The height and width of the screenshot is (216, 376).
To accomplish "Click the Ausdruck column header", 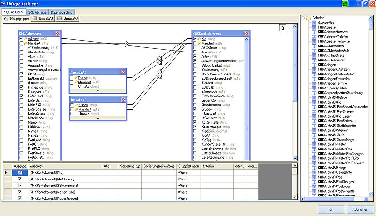I will pyautogui.click(x=65, y=166).
